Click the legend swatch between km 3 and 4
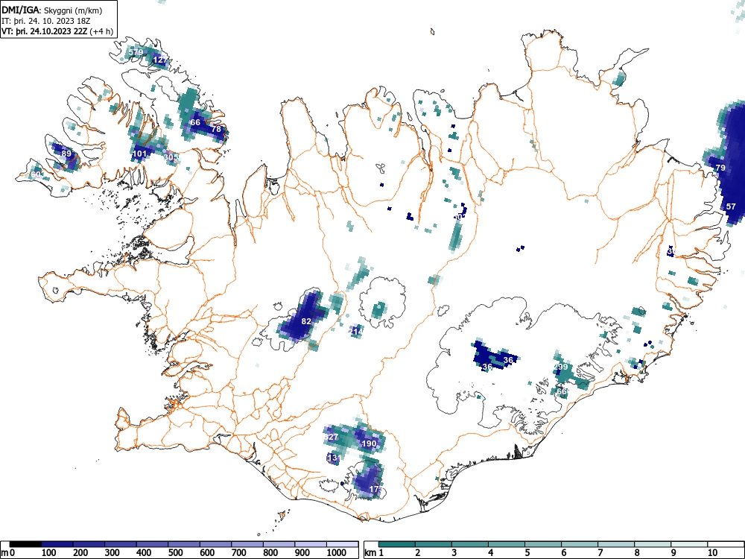 470,544
